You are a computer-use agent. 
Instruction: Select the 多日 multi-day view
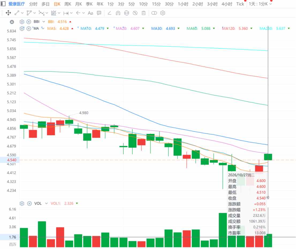pyautogui.click(x=45, y=4)
